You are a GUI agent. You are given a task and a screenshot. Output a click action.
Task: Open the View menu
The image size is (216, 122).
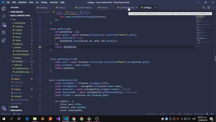pos(31,2)
